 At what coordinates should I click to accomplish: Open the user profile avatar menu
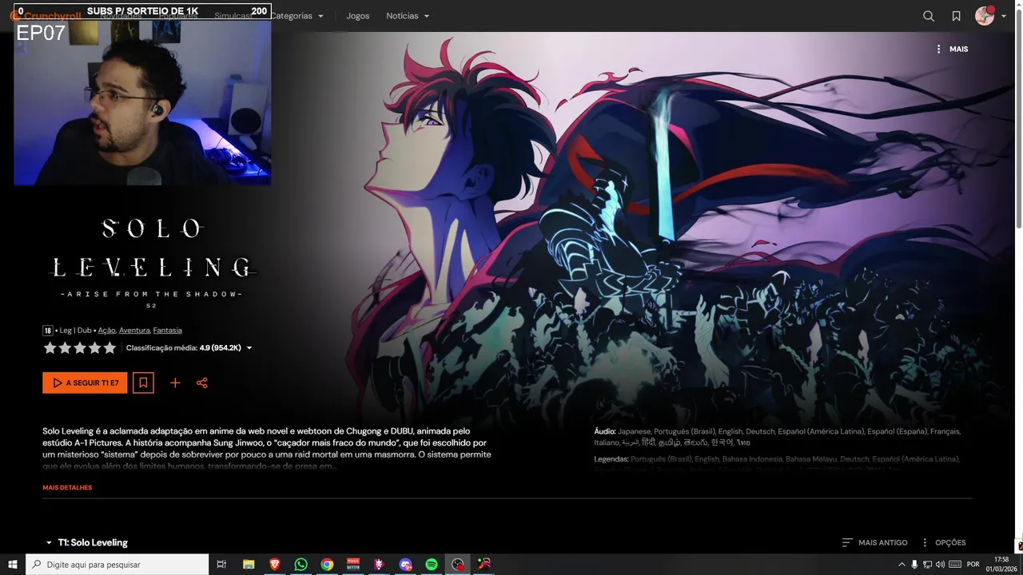985,16
